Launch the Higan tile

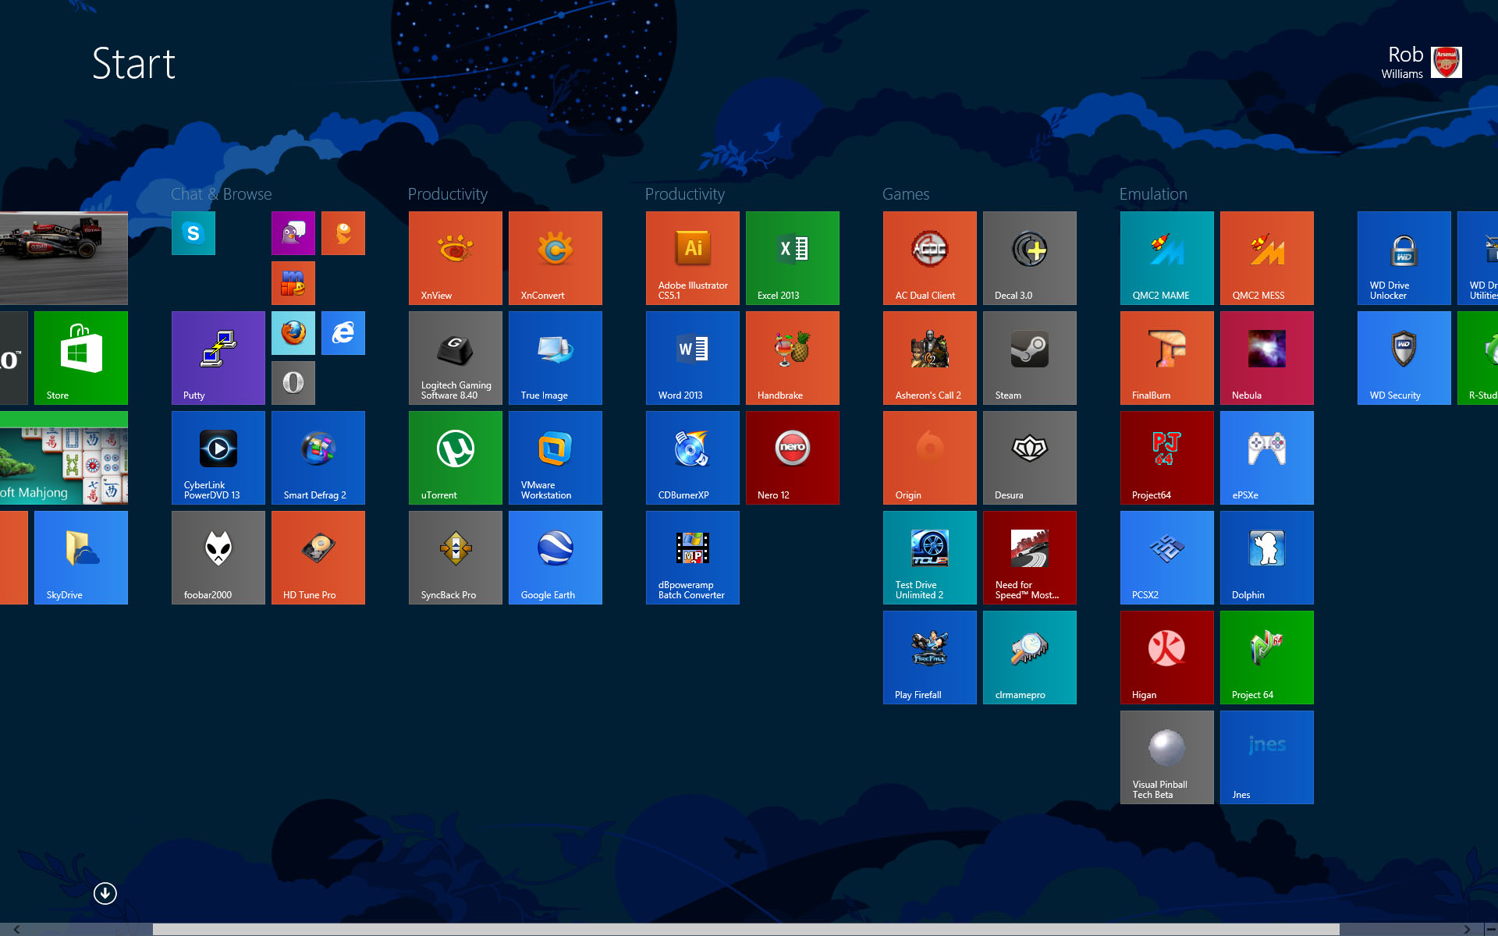point(1167,658)
